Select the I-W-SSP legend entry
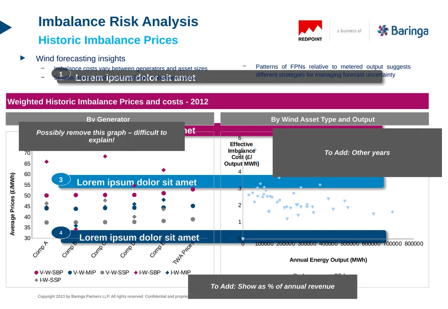Image resolution: width=448 pixels, height=309 pixels. pos(48,280)
